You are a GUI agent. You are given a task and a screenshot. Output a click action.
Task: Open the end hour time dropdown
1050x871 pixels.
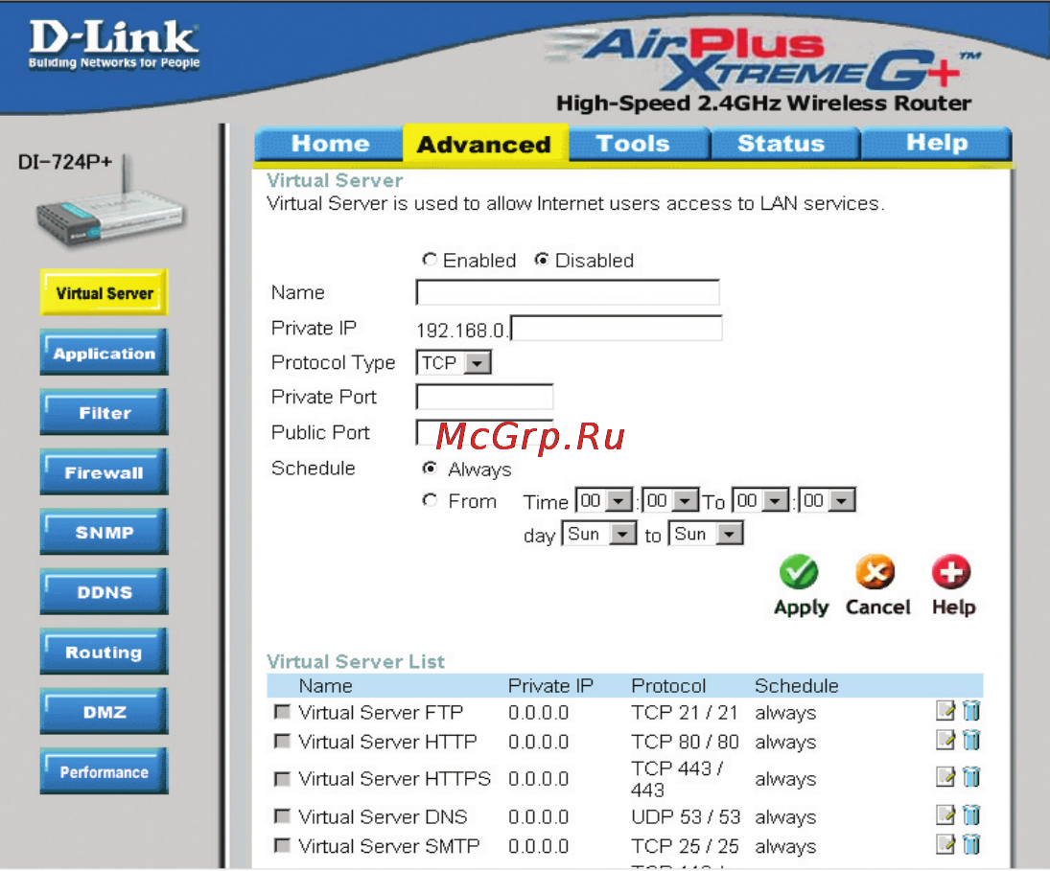coord(760,500)
